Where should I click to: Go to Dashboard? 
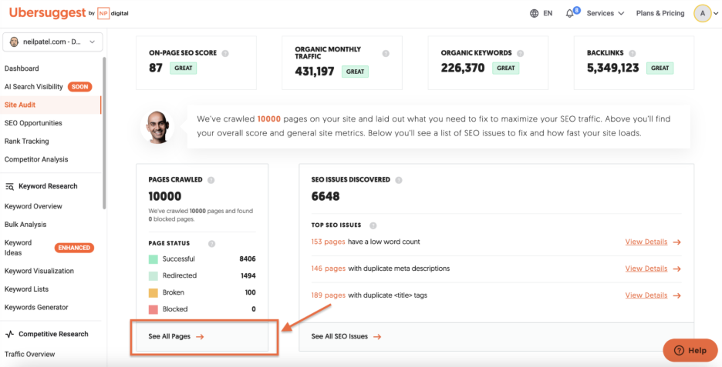pos(22,68)
